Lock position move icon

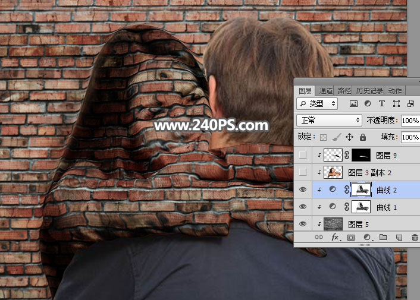[349, 137]
